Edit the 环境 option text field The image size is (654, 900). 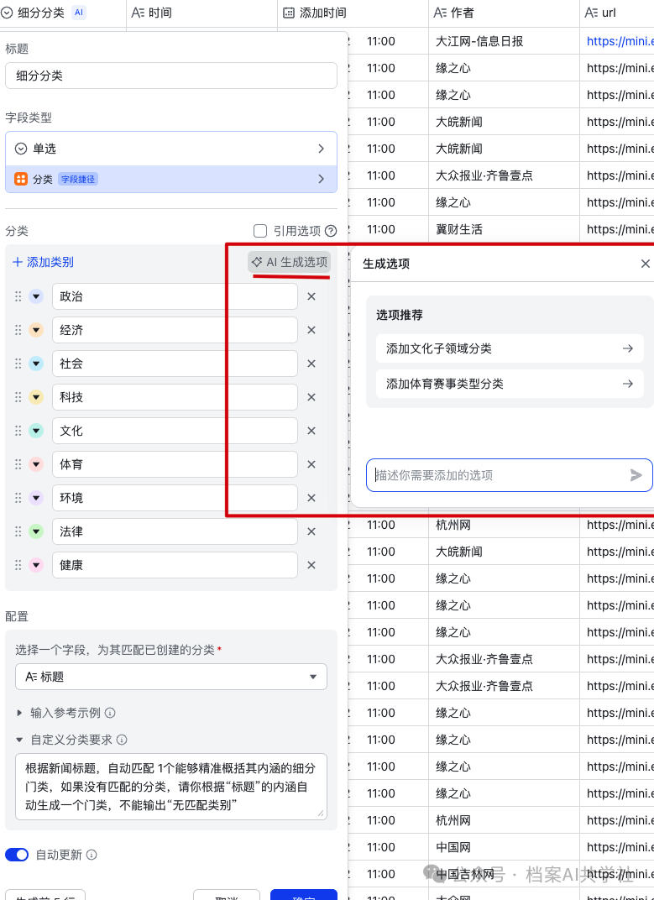175,498
